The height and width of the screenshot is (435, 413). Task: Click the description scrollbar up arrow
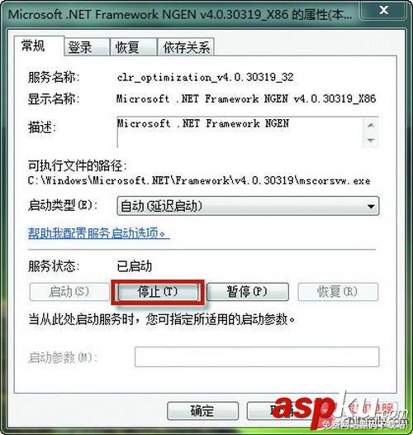click(371, 125)
